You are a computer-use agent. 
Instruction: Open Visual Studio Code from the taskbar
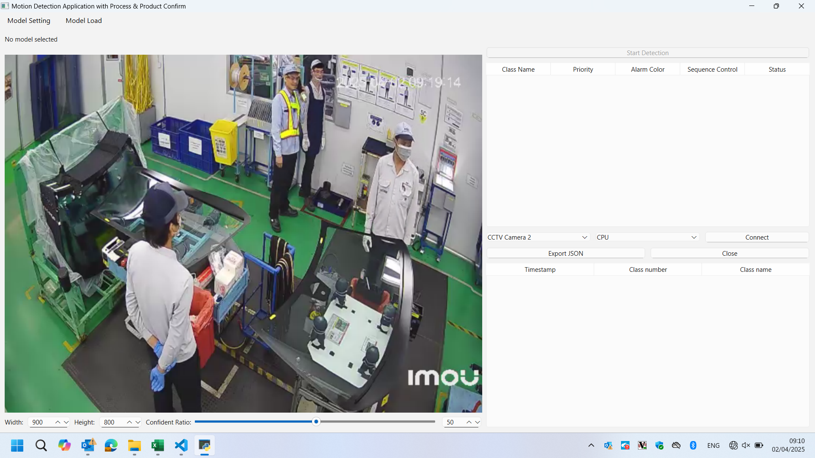pyautogui.click(x=181, y=445)
